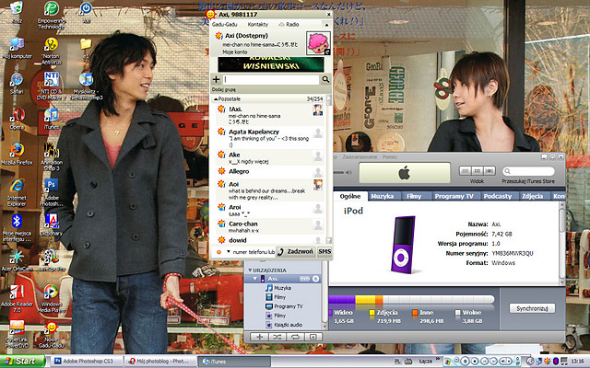
Task: Select the iTunes desktop shortcut
Action: pos(52,119)
